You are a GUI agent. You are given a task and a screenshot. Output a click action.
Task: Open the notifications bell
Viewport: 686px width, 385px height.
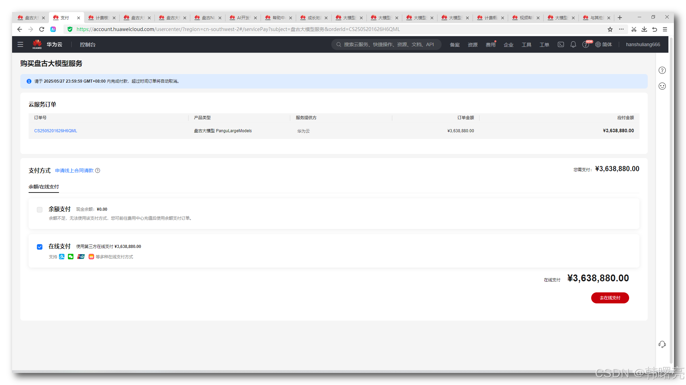click(x=573, y=44)
